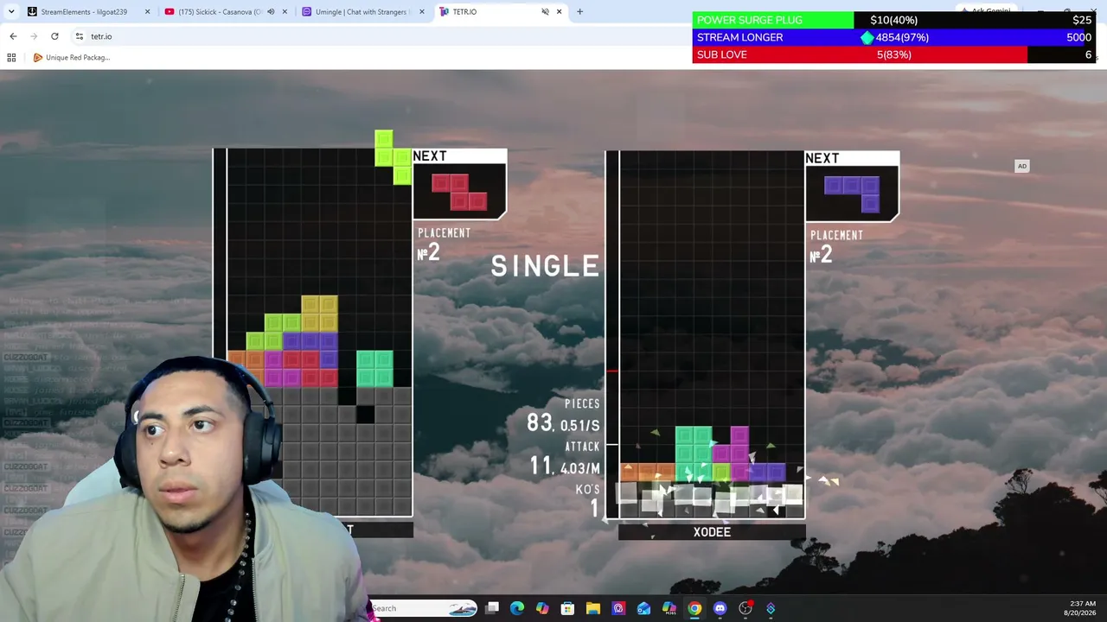Unmute the TETR.IO tab's muted-audio icon
This screenshot has height=622, width=1107.
[x=545, y=12]
